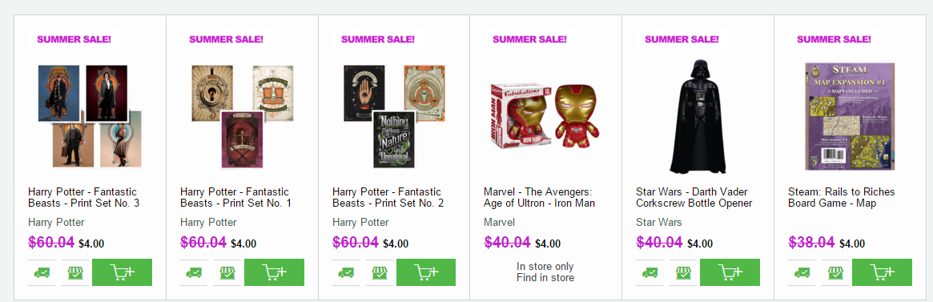
Task: Add Fantastic Beasts Print Set No. 3 to cart
Action: (x=122, y=272)
